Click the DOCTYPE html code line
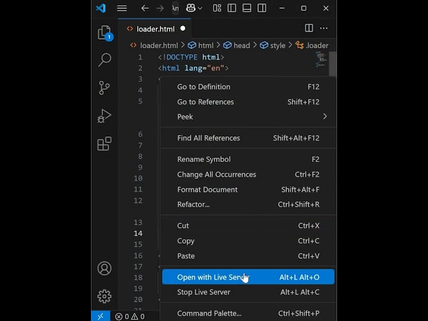 (x=191, y=57)
